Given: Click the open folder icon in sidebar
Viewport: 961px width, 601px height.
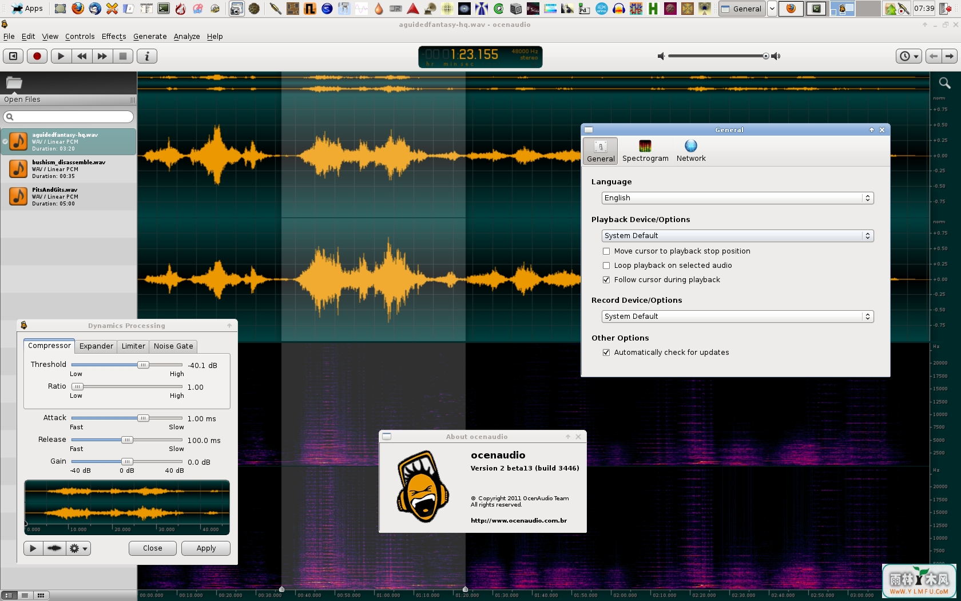Looking at the screenshot, I should pos(14,83).
